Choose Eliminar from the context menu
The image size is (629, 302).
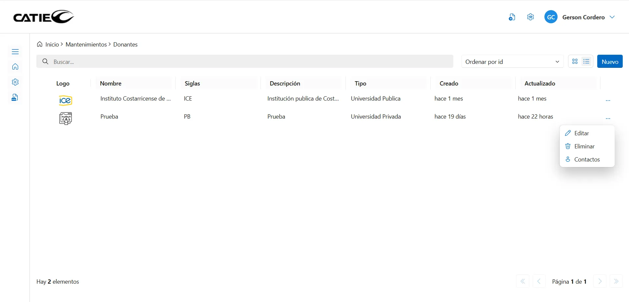584,146
